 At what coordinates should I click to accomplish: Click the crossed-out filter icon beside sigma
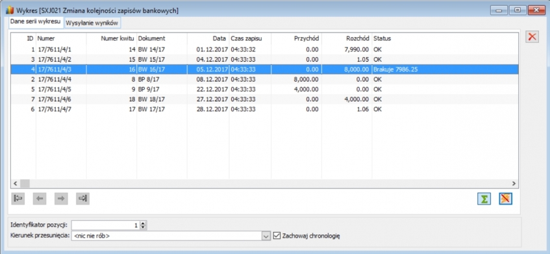point(506,199)
